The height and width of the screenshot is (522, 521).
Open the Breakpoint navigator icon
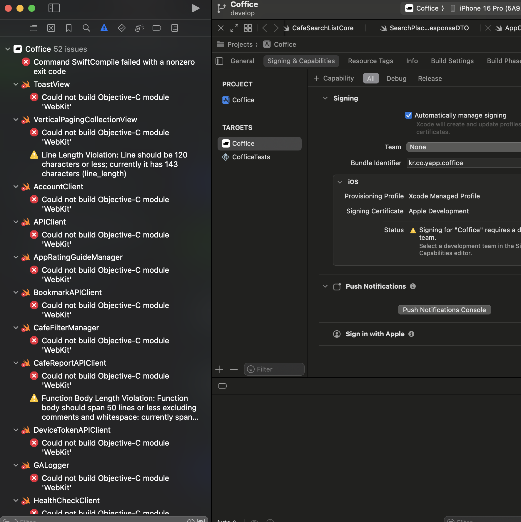157,28
